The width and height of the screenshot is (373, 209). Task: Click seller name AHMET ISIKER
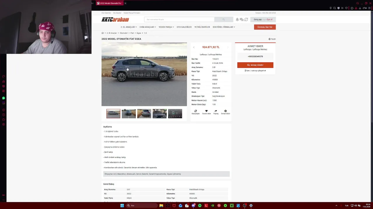[255, 46]
